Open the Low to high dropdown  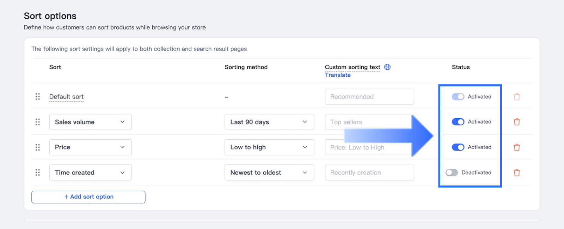click(269, 147)
